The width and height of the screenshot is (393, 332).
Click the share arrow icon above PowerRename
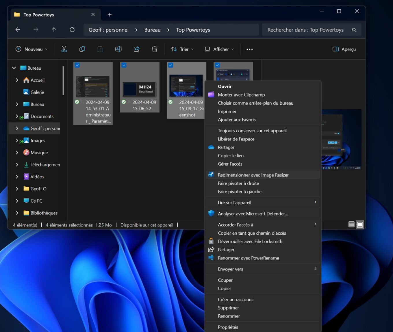pyautogui.click(x=211, y=249)
